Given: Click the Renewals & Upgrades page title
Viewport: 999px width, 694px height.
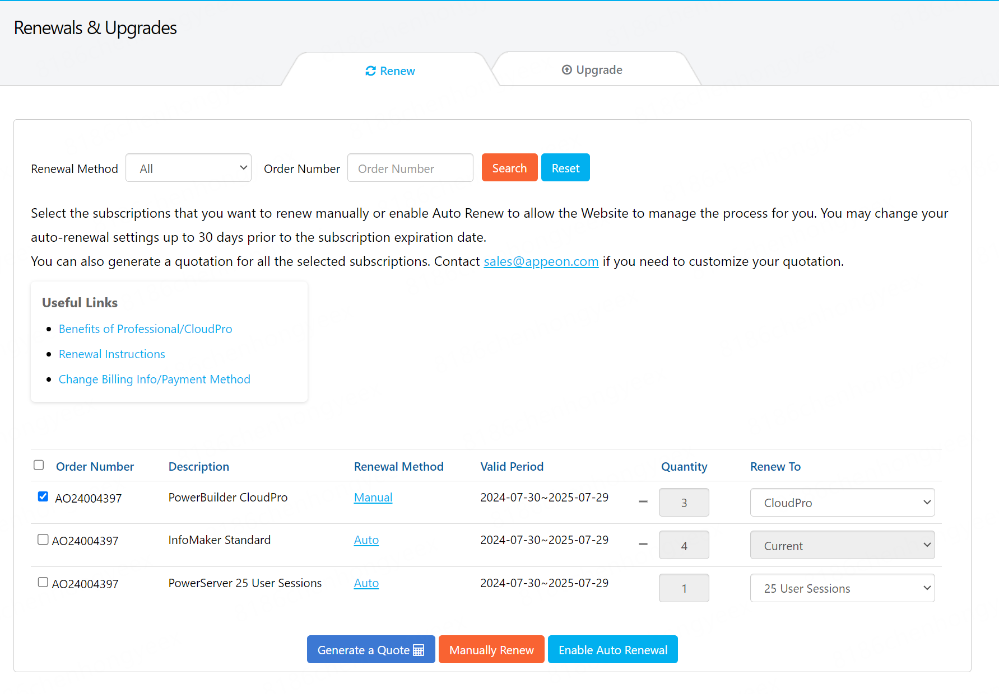Looking at the screenshot, I should (95, 28).
